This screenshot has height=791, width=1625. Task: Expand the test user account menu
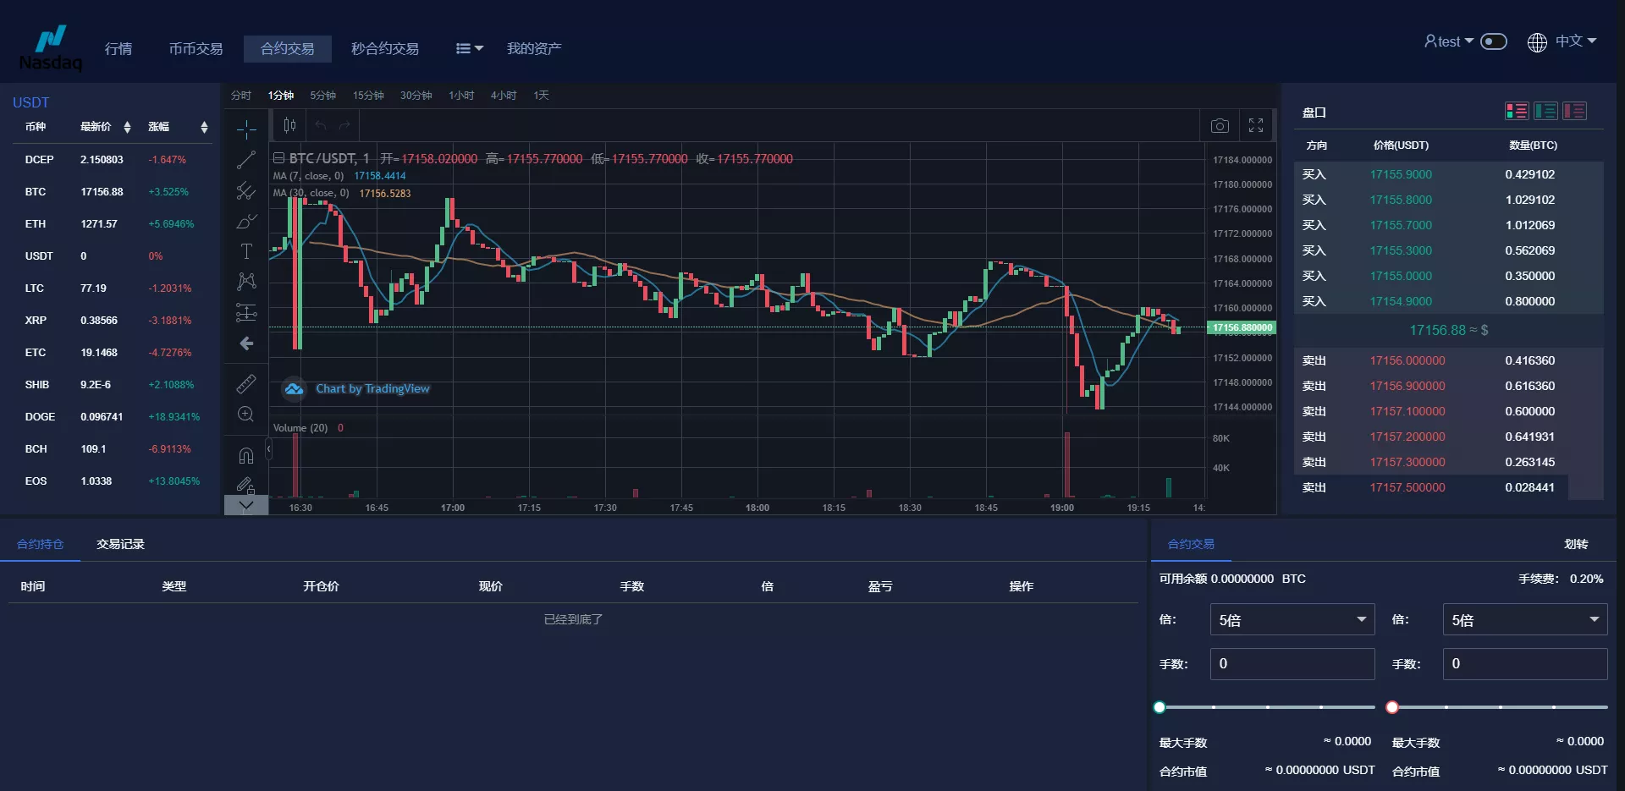pyautogui.click(x=1448, y=41)
